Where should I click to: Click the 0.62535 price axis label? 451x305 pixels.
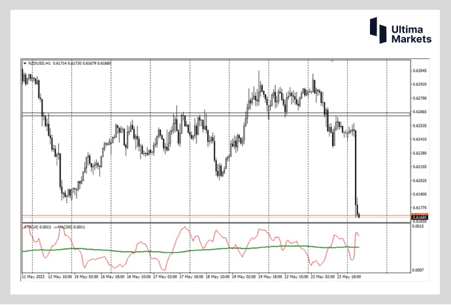point(420,125)
